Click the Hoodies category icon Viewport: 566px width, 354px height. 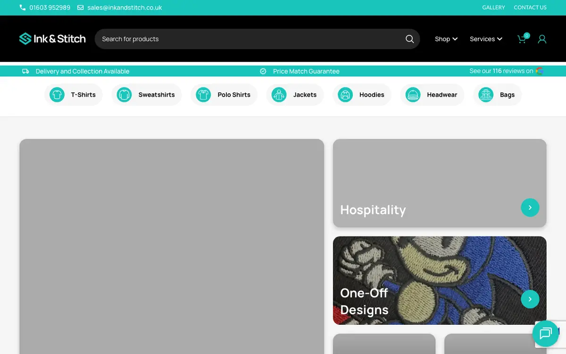tap(345, 95)
